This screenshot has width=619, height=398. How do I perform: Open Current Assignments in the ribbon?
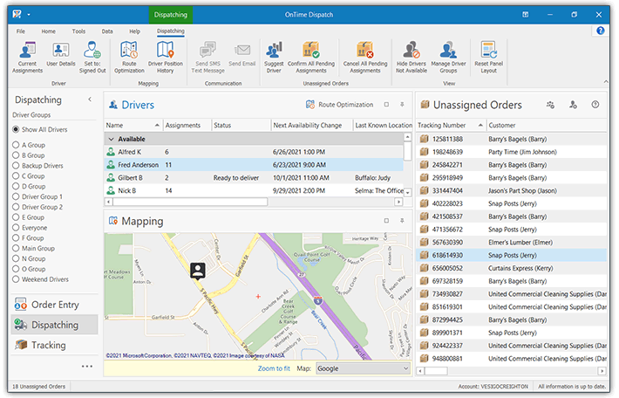pyautogui.click(x=27, y=58)
